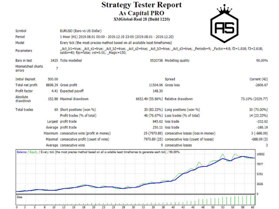The width and height of the screenshot is (279, 209).
Task: Click the 'Model' row label
Action: coord(20,43)
